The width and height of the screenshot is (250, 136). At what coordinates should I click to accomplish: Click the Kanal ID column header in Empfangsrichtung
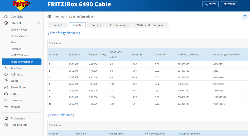(x=53, y=54)
